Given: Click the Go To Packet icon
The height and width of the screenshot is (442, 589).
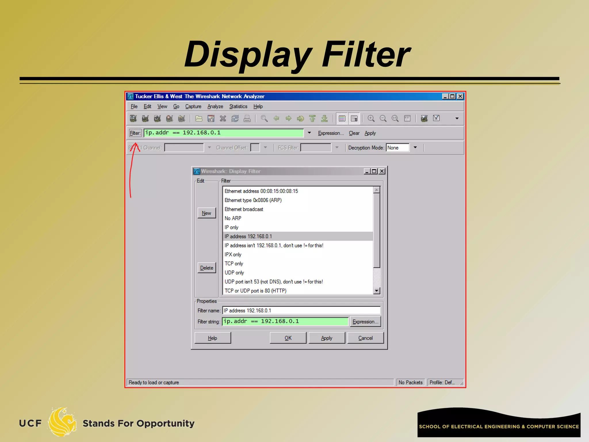Looking at the screenshot, I should click(x=301, y=118).
